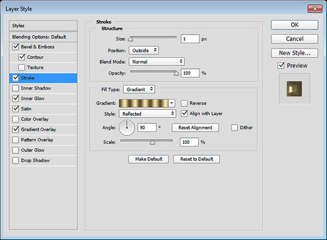Click the Reset Alignment button

pyautogui.click(x=195, y=128)
